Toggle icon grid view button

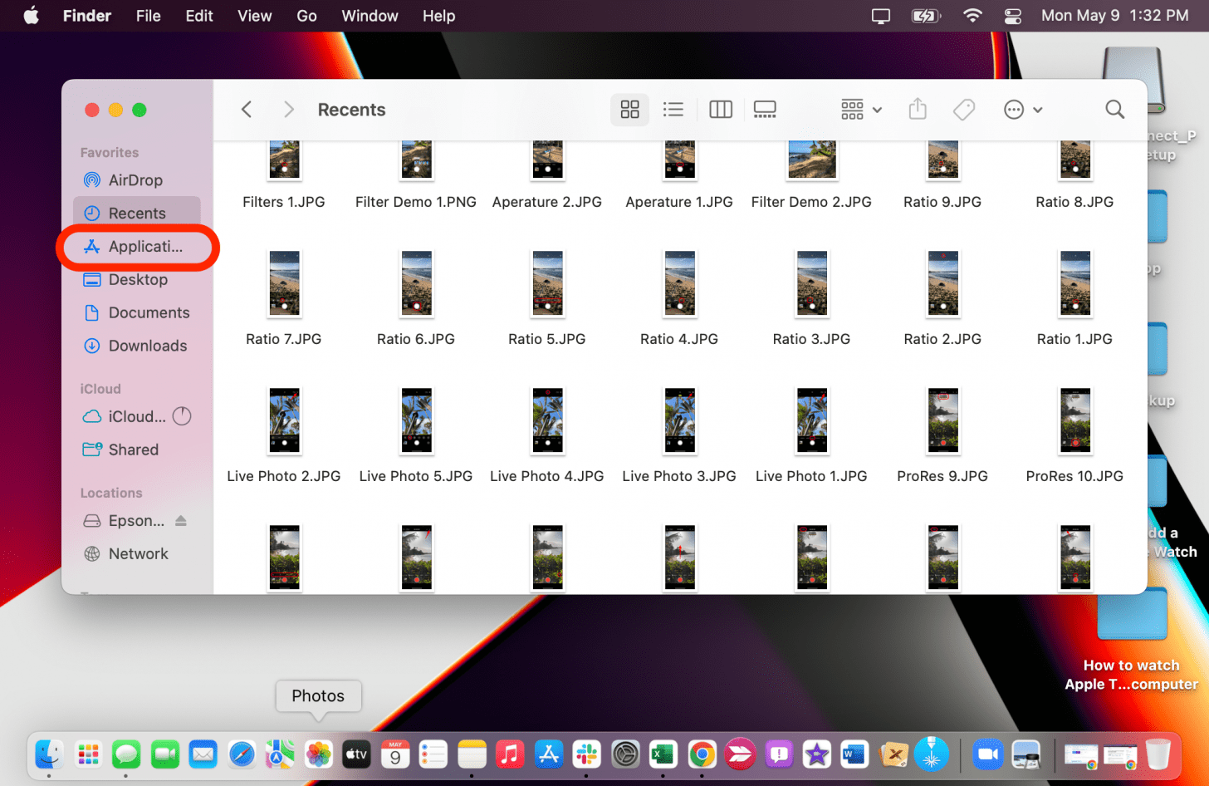tap(629, 110)
